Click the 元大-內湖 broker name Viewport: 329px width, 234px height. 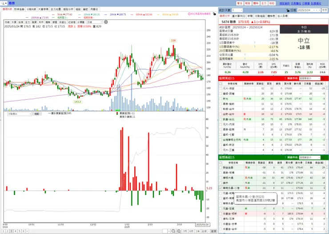pos(229,125)
